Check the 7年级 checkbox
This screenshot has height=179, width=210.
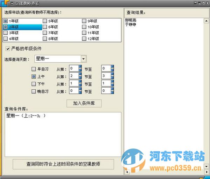[x=45, y=33]
